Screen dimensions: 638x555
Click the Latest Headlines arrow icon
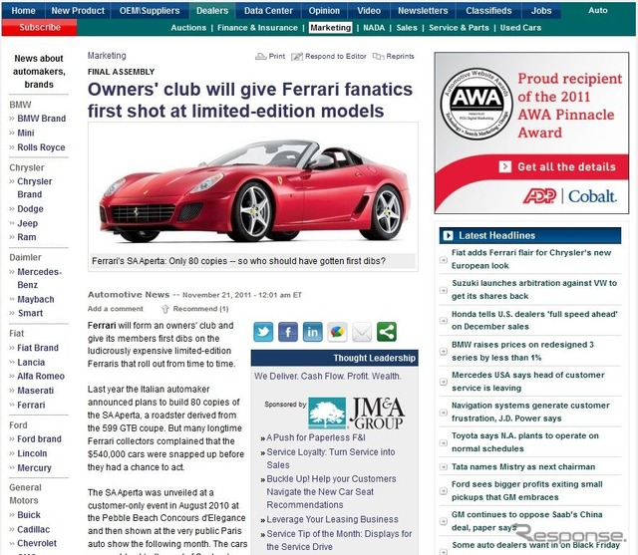coord(448,235)
